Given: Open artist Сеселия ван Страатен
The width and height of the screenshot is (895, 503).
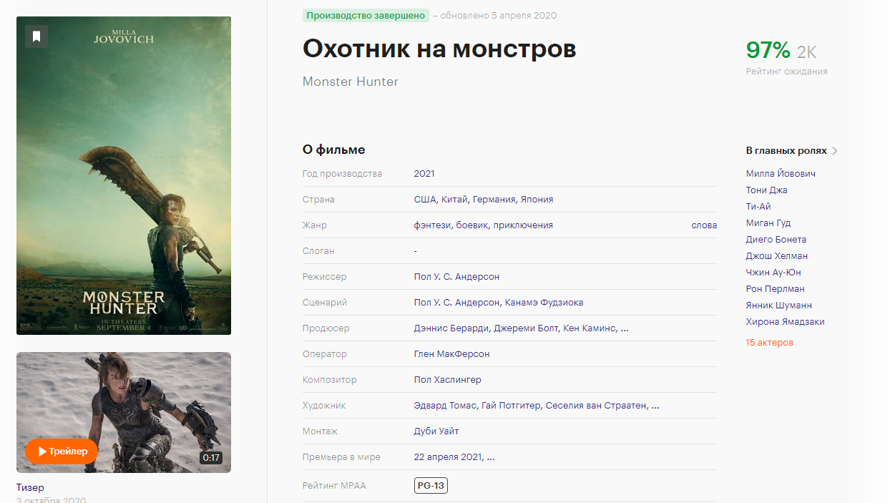Looking at the screenshot, I should pyautogui.click(x=596, y=406).
